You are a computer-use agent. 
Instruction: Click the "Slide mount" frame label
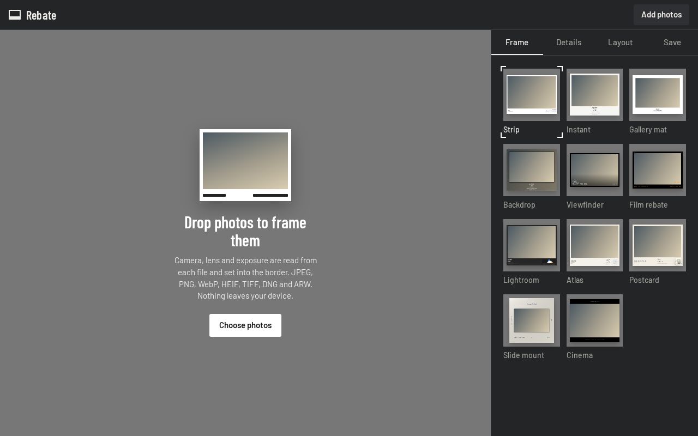(524, 355)
